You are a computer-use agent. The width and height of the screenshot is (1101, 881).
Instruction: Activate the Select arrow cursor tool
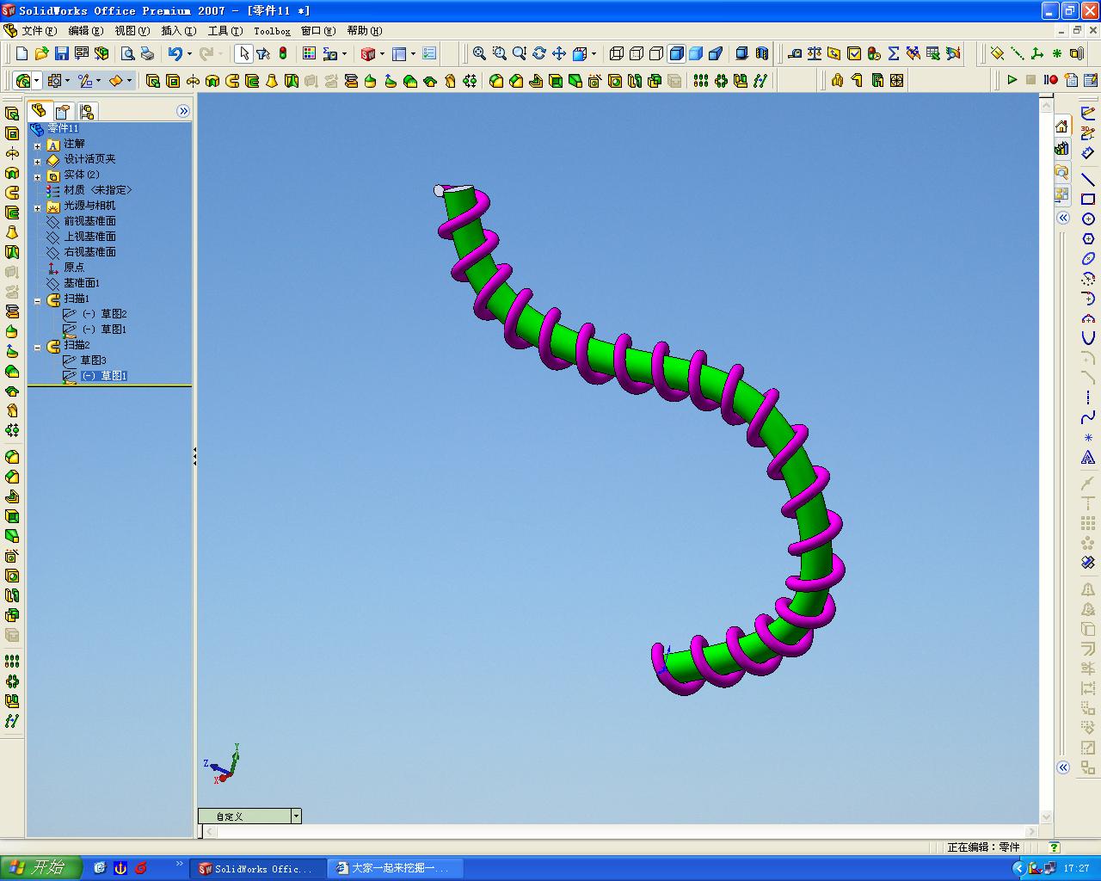(x=243, y=53)
